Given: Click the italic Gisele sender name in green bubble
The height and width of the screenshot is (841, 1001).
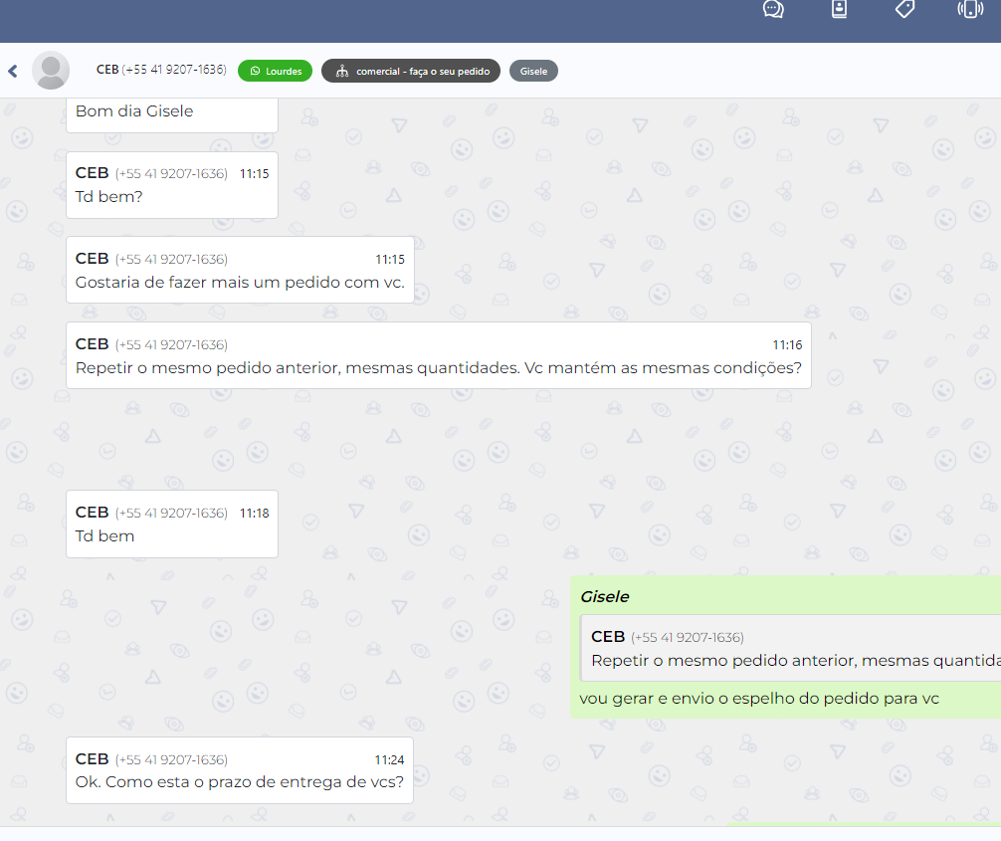Looking at the screenshot, I should coord(605,597).
